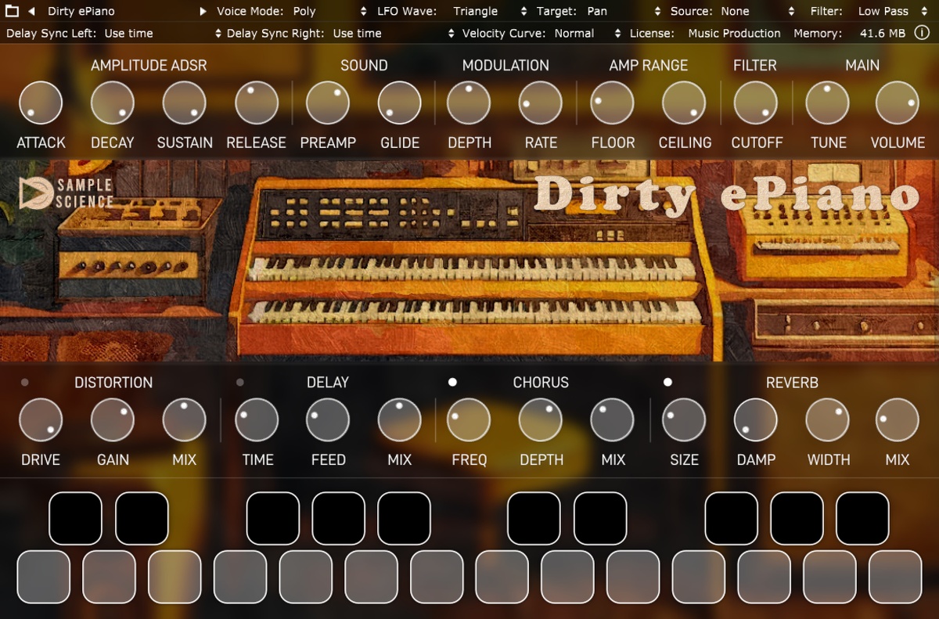Click the reverb Width knob

tap(828, 420)
